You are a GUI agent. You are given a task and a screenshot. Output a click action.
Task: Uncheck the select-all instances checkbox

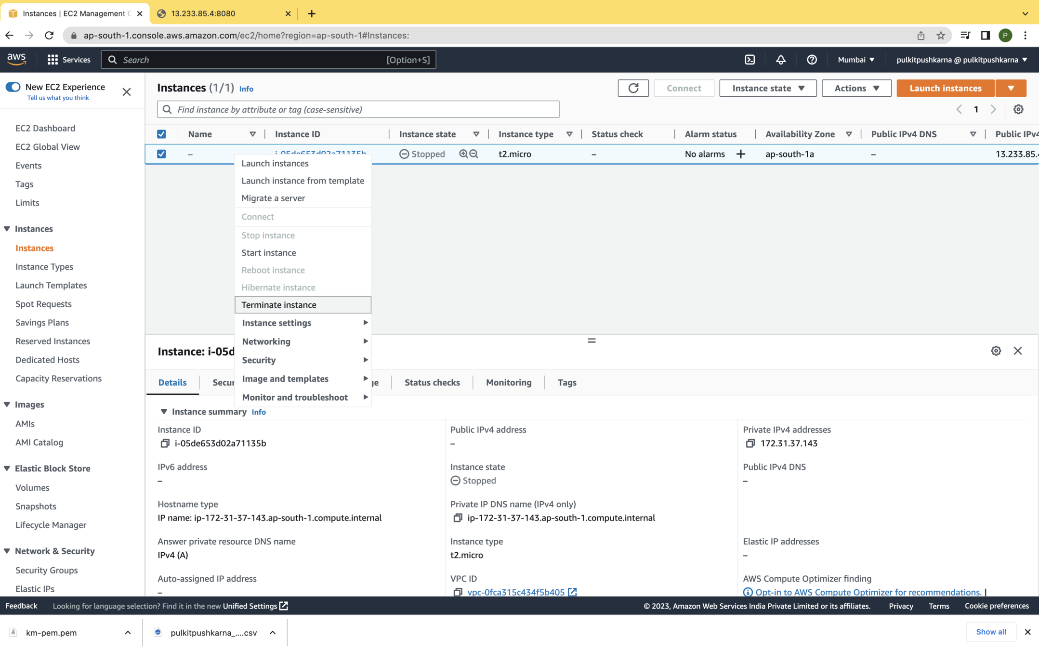tap(161, 134)
